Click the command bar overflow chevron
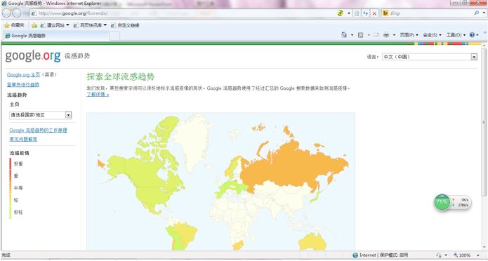This screenshot has width=488, height=261. coord(484,32)
